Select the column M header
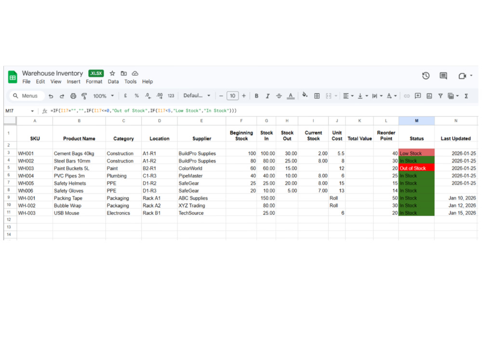 click(x=416, y=121)
